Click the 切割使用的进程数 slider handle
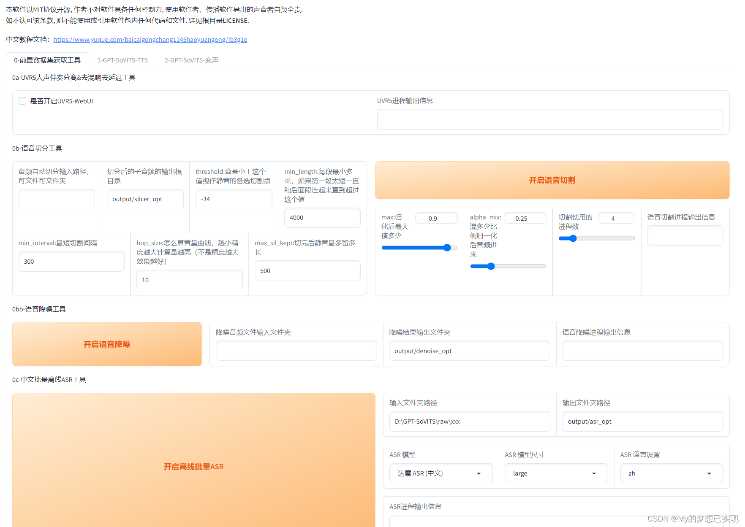Image resolution: width=745 pixels, height=527 pixels. pyautogui.click(x=573, y=238)
